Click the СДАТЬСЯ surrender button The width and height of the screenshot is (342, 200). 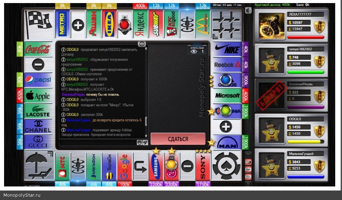pos(178,139)
